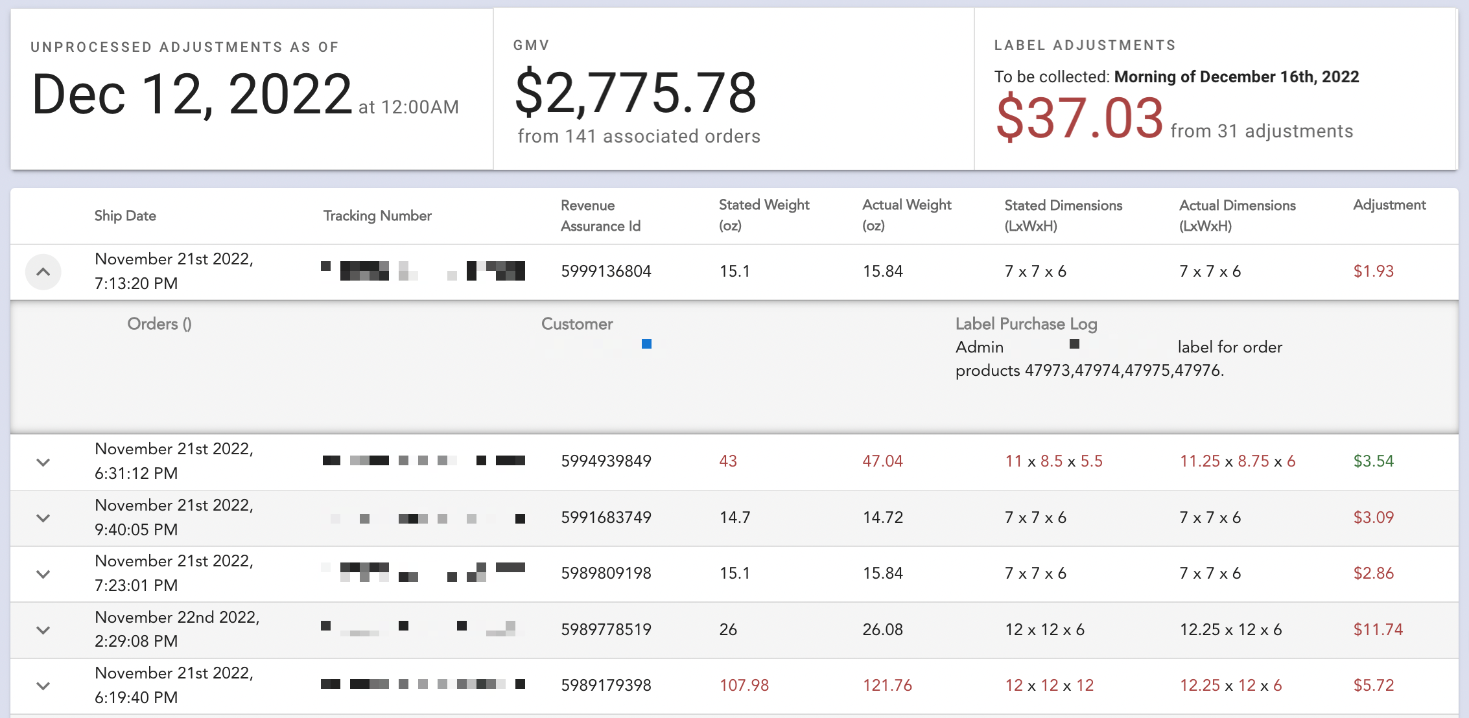Click the Stated Dimensions column header
Viewport: 1469px width, 718px height.
pos(1063,215)
